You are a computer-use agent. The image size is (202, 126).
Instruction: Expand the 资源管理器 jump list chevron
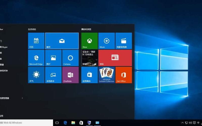pos(22,98)
